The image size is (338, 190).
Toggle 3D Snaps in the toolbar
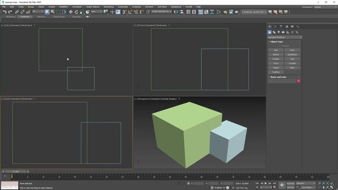click(x=124, y=12)
